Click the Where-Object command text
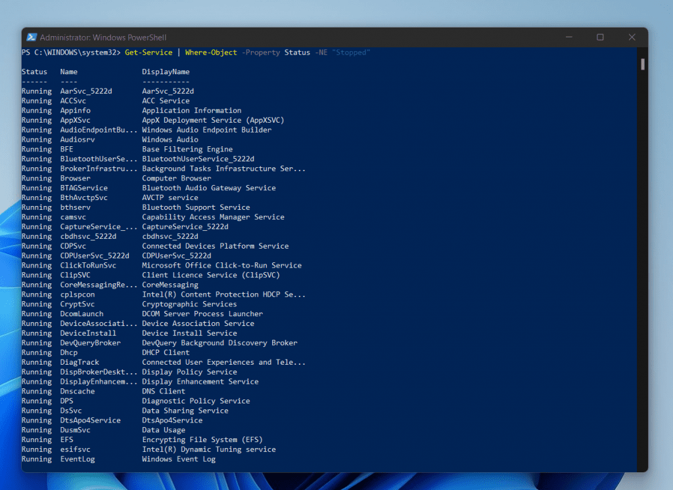Screen dimensions: 673x490 (x=211, y=52)
